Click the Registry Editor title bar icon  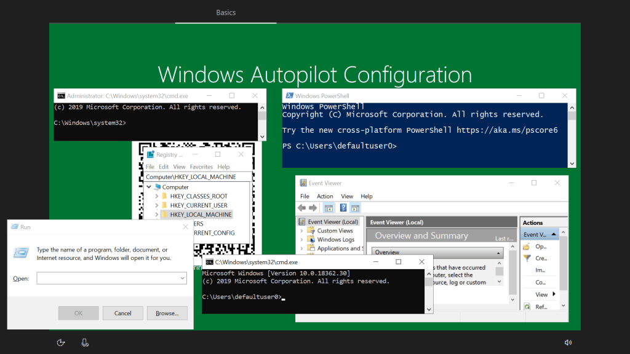click(x=150, y=154)
